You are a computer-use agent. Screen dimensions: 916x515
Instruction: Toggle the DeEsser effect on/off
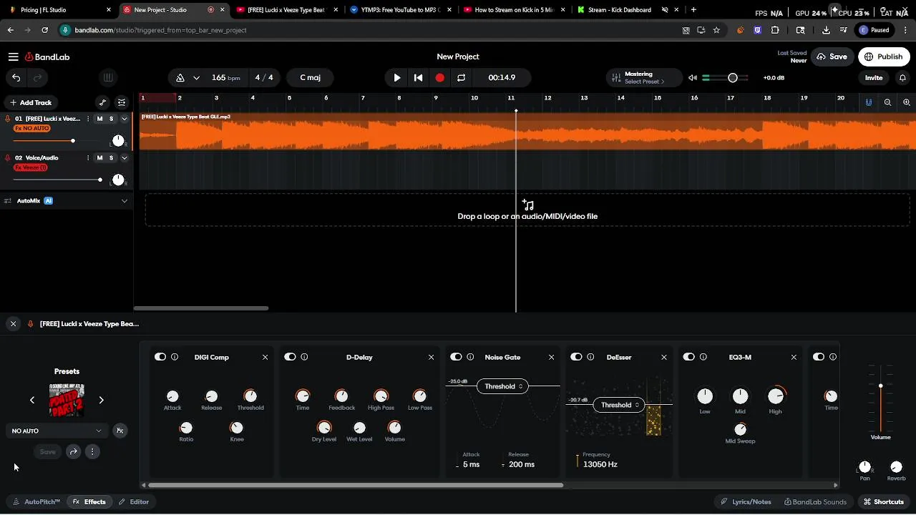tap(576, 357)
